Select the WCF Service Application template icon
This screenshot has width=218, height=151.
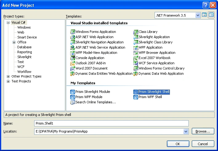pyautogui.click(x=136, y=63)
